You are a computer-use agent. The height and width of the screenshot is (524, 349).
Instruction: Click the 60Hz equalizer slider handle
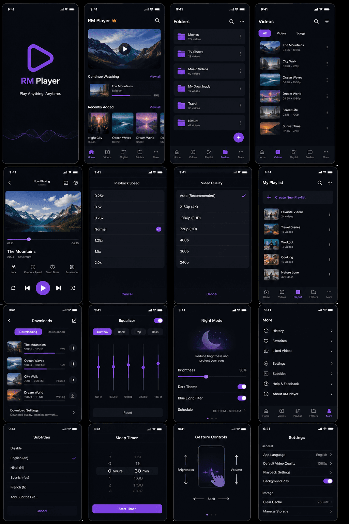coord(98,367)
